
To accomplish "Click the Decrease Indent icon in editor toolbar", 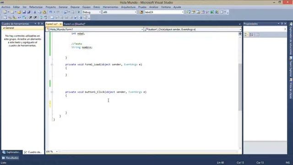I will 30,17.
